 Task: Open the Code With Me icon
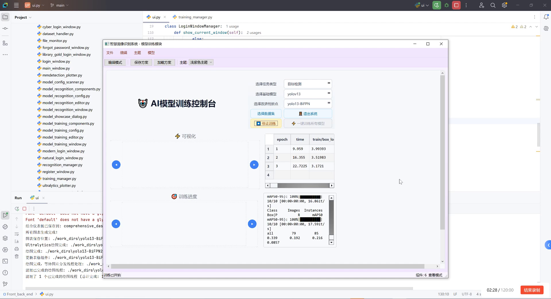pos(482,5)
